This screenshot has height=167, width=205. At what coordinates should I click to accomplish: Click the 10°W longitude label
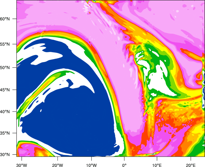point(91,165)
